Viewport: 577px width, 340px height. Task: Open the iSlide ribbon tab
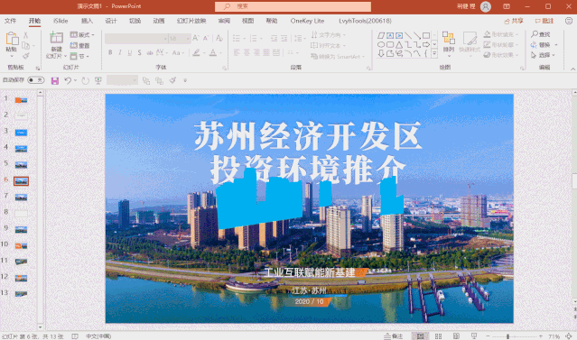click(x=60, y=21)
